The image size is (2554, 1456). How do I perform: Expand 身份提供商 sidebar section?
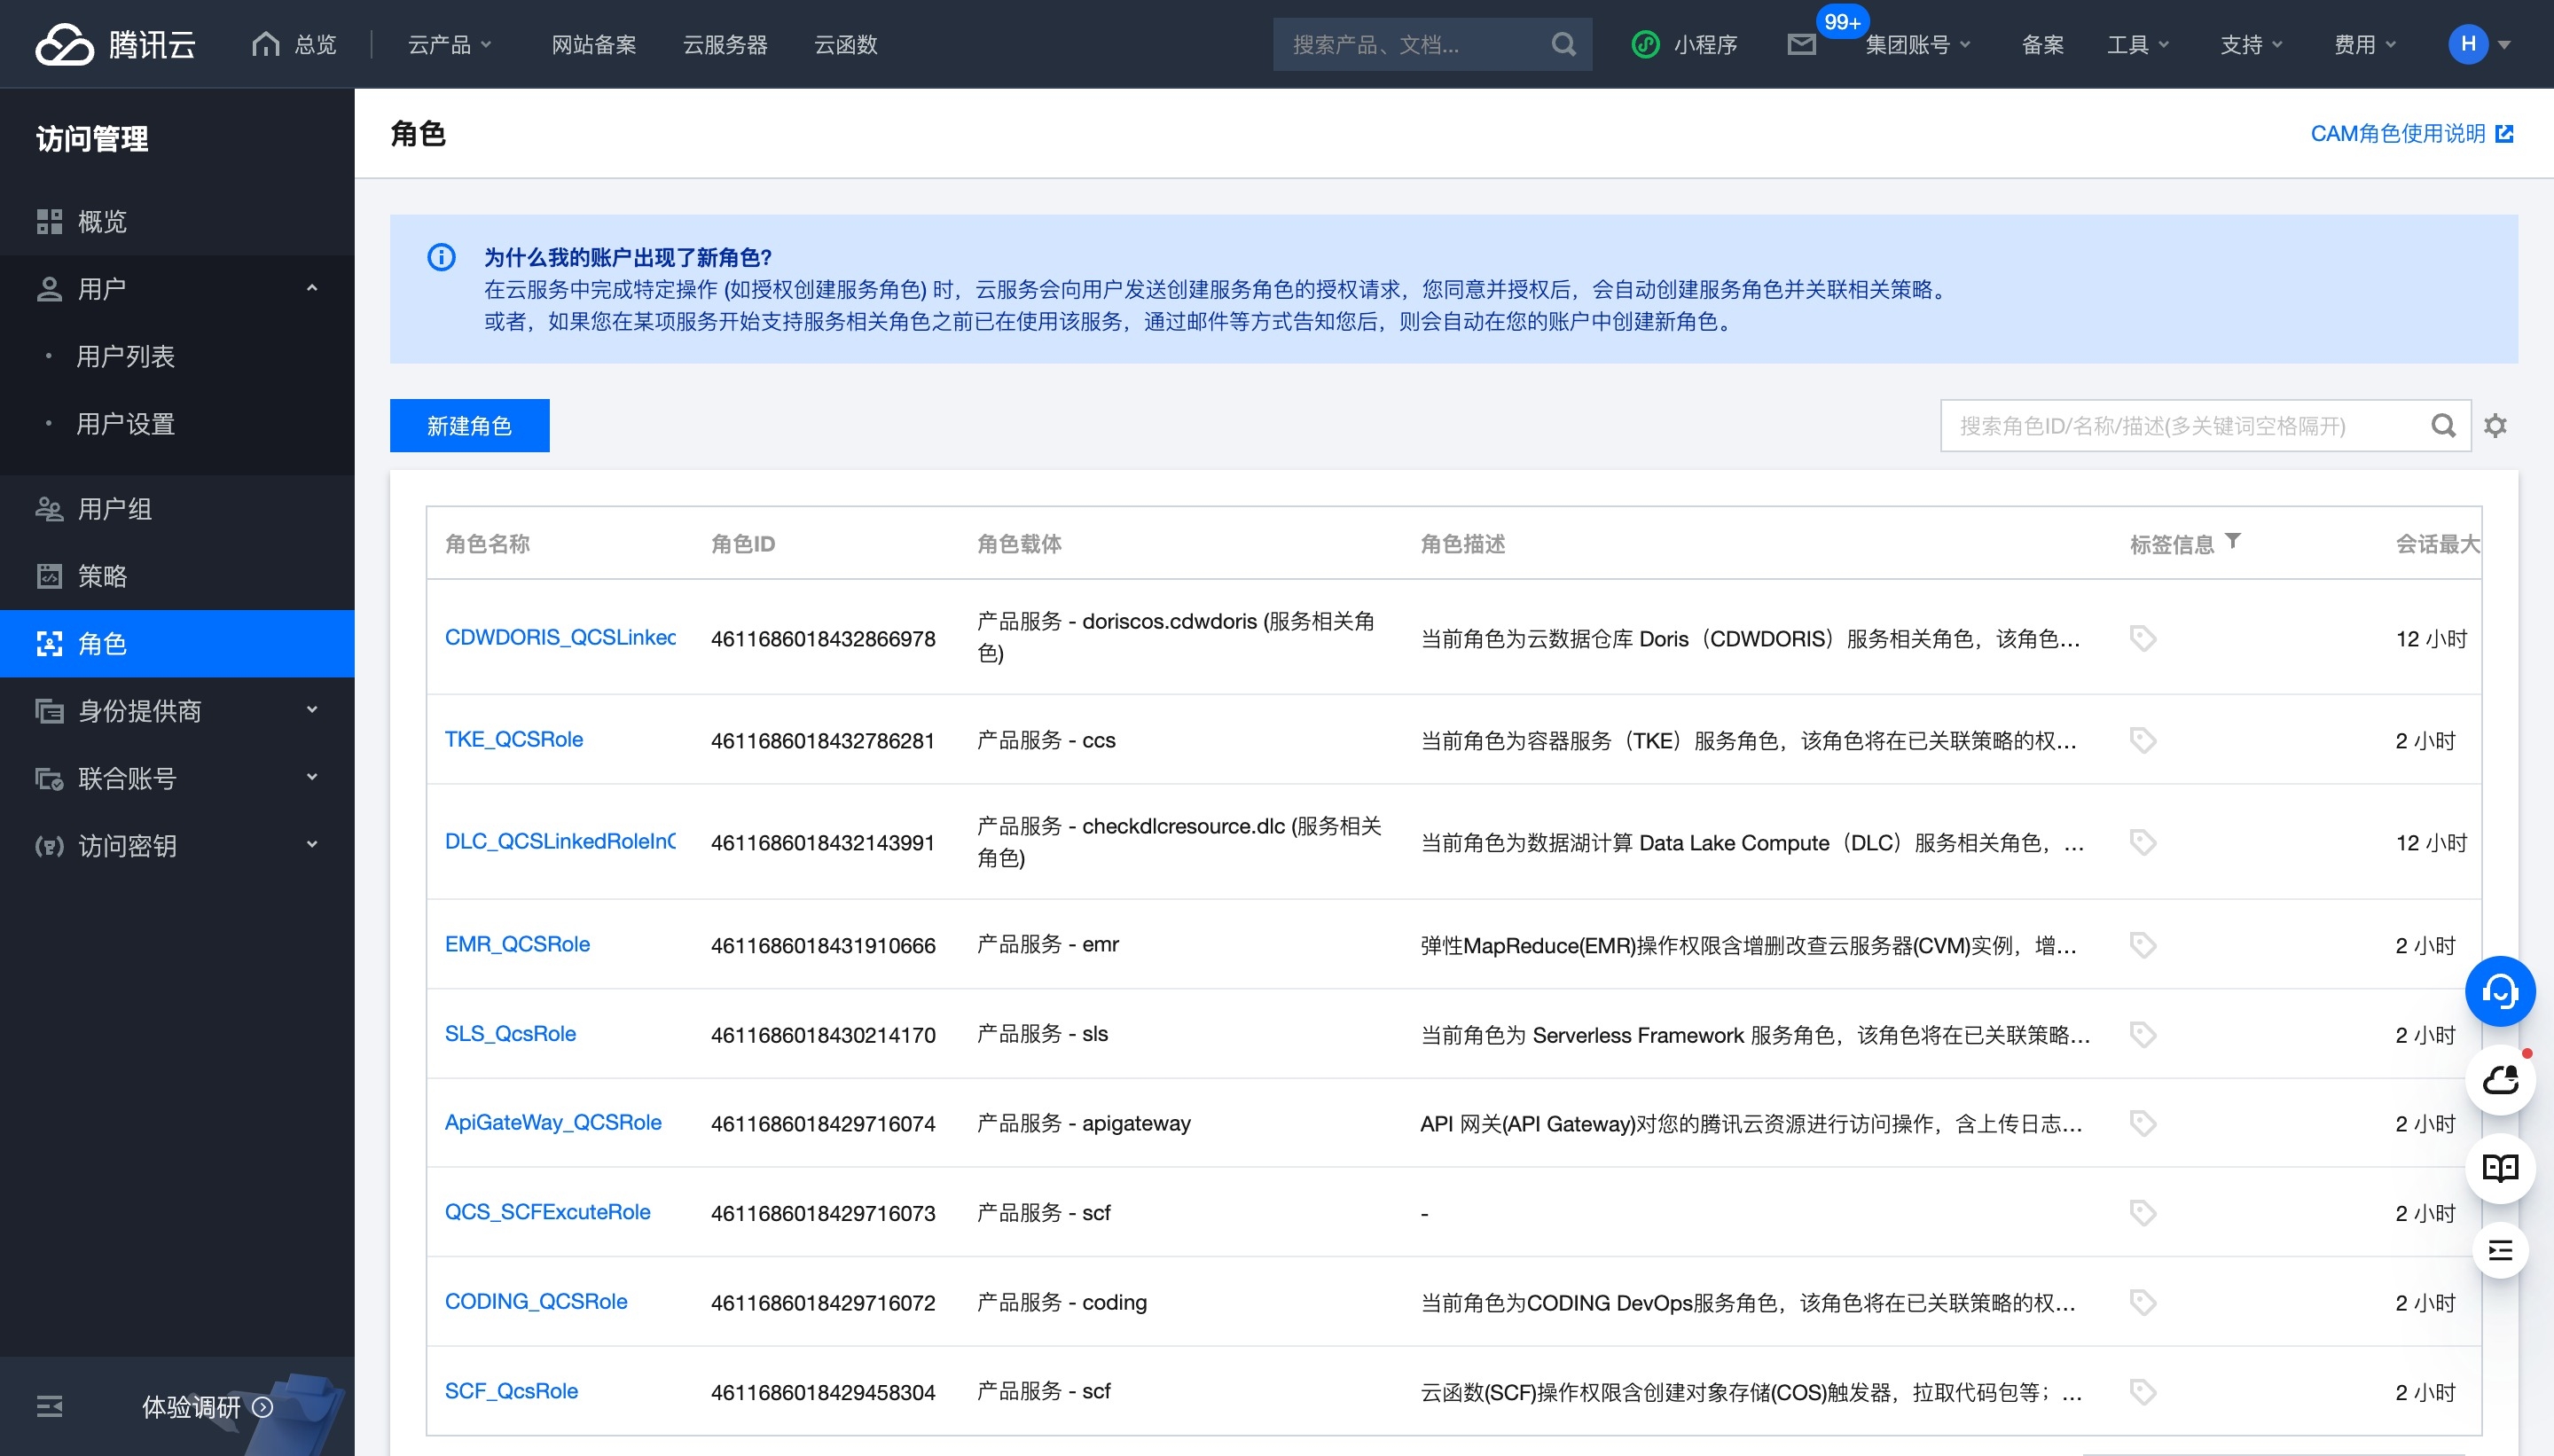(x=177, y=711)
